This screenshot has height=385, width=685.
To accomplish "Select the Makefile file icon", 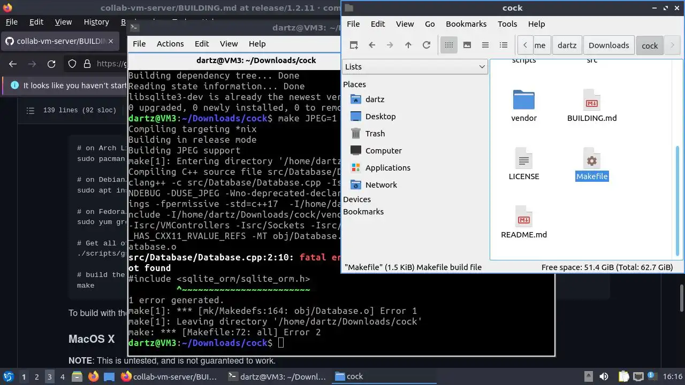I will [591, 159].
